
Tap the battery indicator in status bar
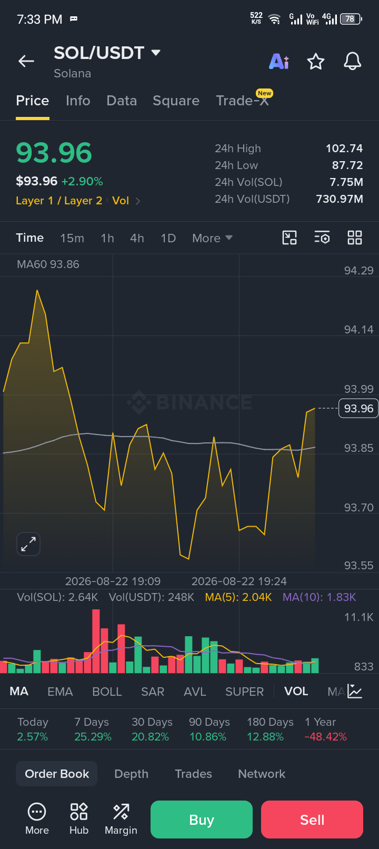click(x=351, y=19)
